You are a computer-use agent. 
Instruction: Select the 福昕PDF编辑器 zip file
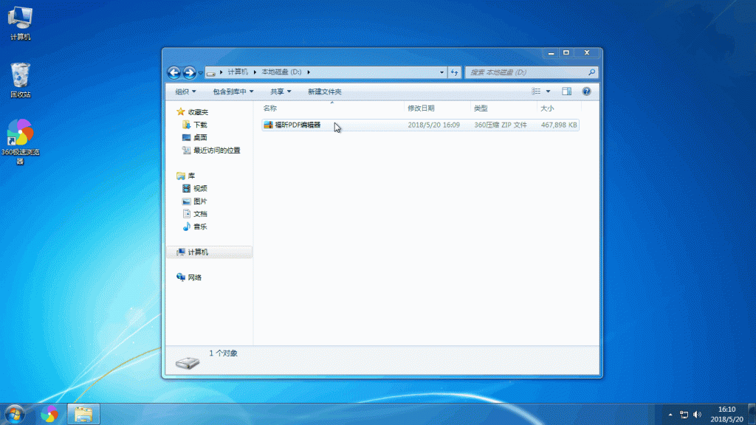[x=420, y=125]
